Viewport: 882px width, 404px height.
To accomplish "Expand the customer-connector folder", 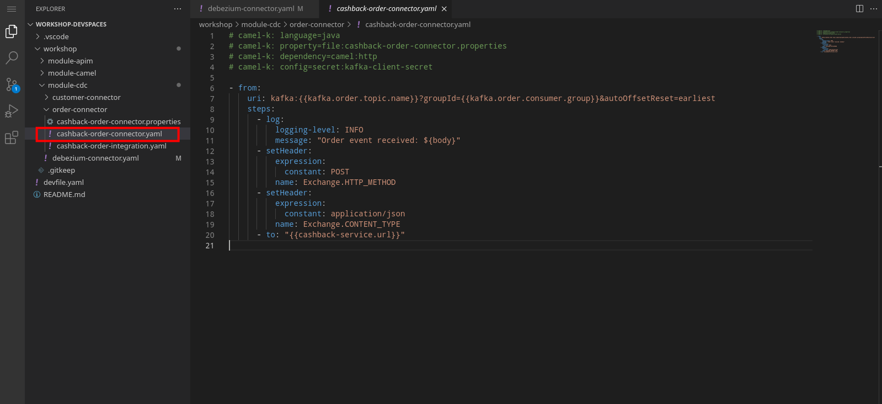I will tap(108, 97).
